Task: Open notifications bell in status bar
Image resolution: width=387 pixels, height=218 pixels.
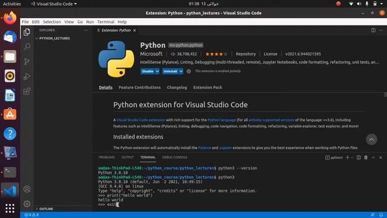Action: (x=381, y=215)
